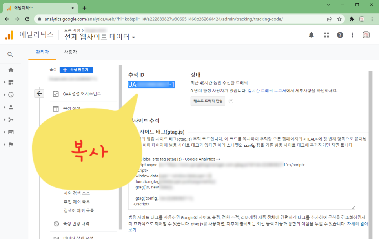Close the 애널리틱스 tab
The height and width of the screenshot is (239, 379).
[73, 8]
